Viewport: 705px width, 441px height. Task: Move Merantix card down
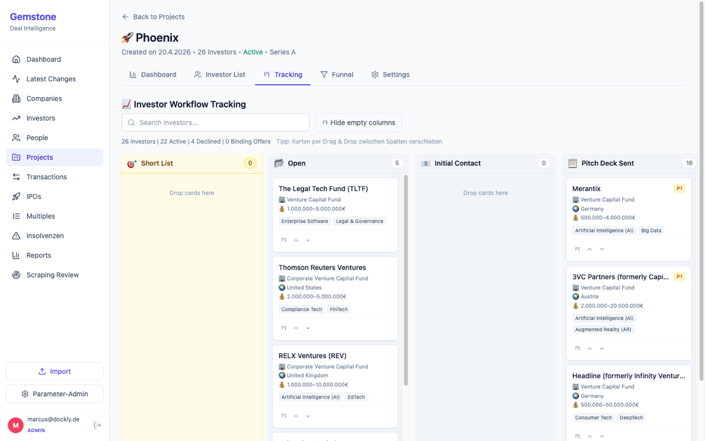[602, 249]
